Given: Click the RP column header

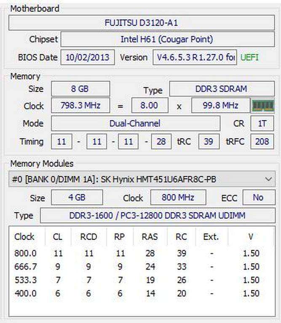Looking at the screenshot, I should (120, 237).
